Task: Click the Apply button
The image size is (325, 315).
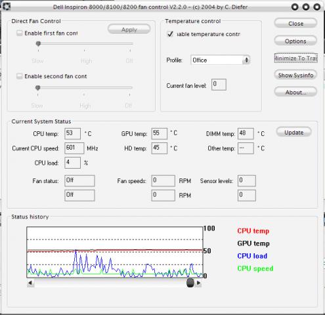Action: coord(129,30)
